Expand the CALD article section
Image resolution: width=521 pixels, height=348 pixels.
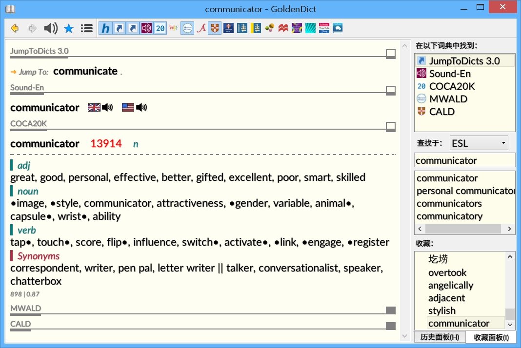[x=391, y=326]
